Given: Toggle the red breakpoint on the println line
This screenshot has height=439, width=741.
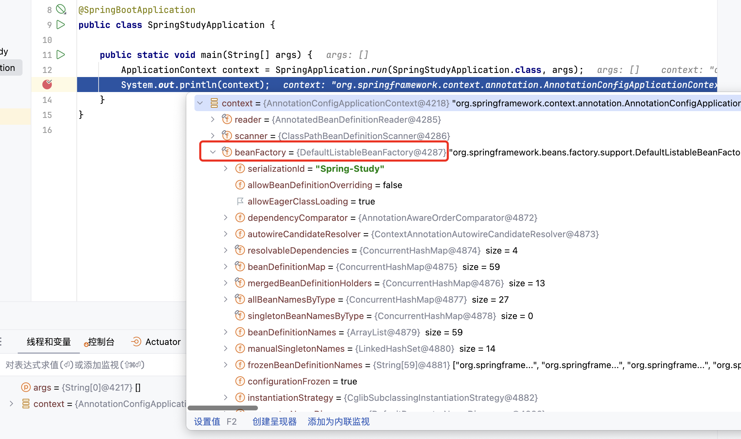Looking at the screenshot, I should tap(47, 84).
